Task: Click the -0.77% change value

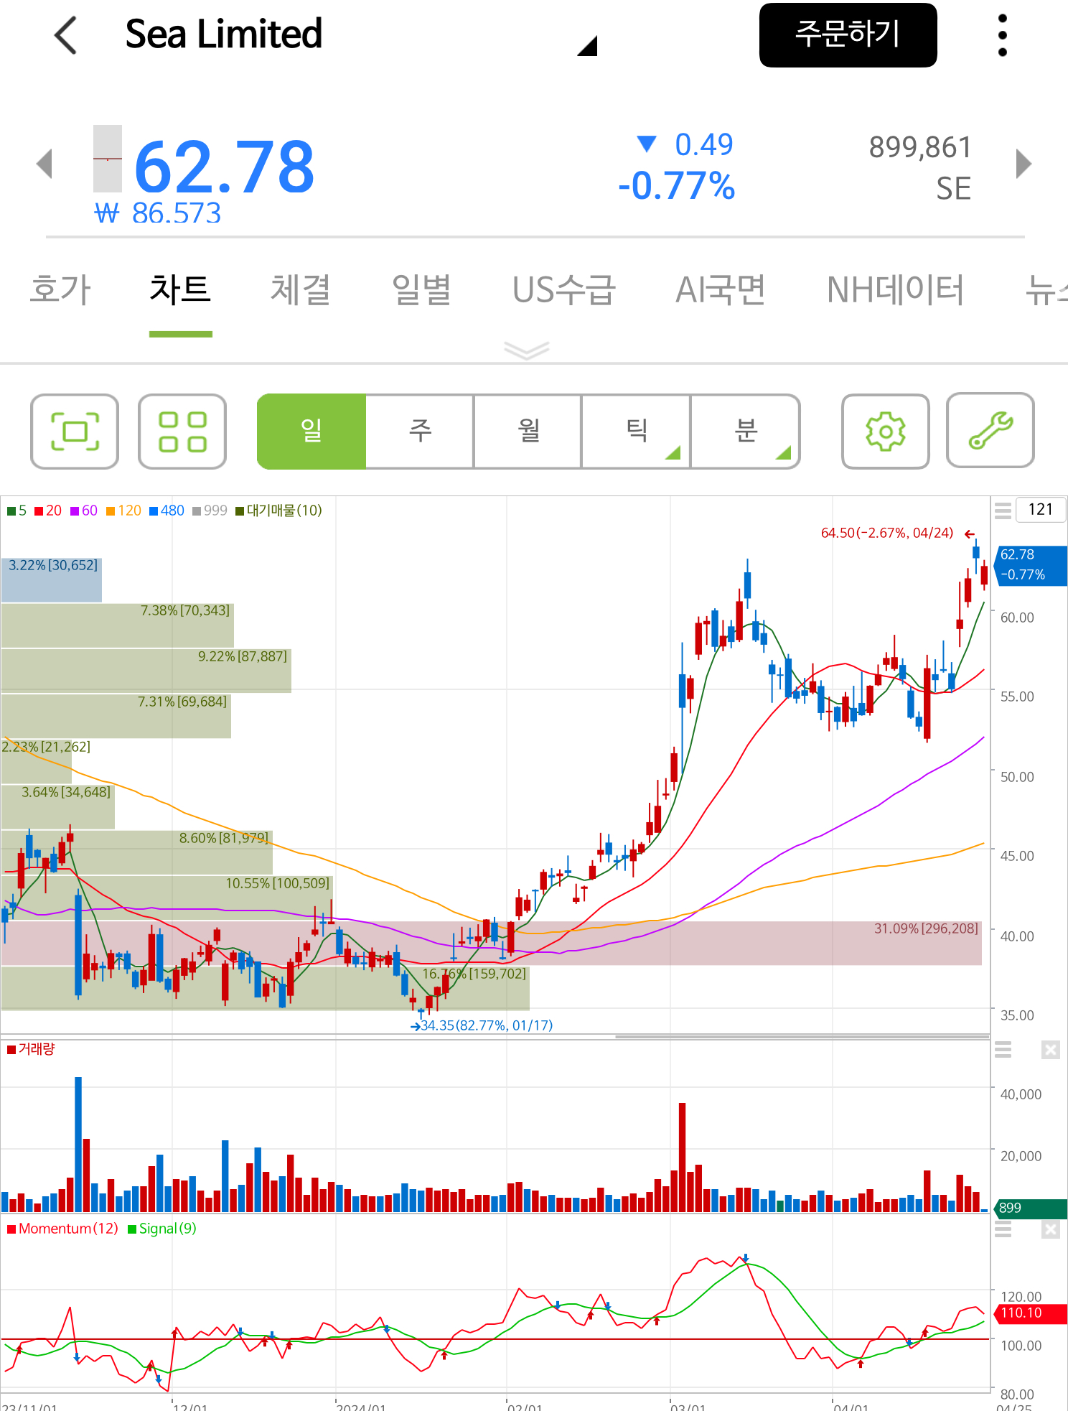Action: (677, 186)
